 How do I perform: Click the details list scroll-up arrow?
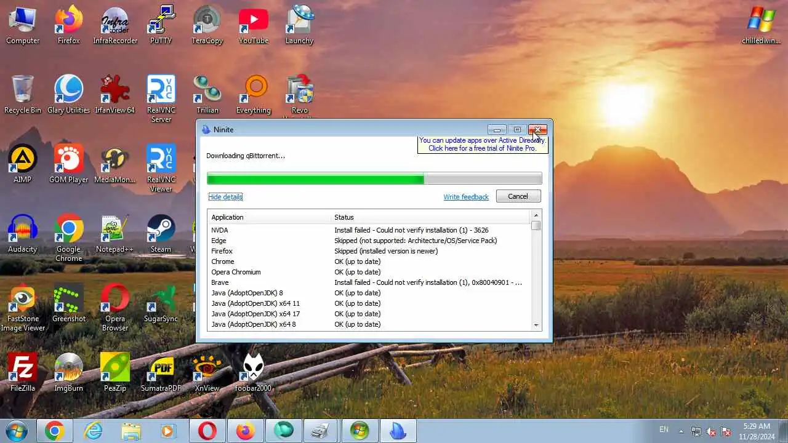coord(536,215)
